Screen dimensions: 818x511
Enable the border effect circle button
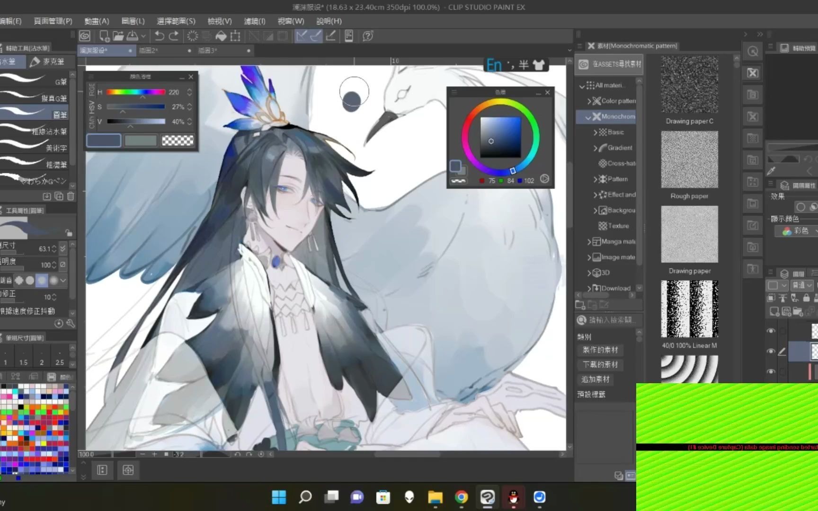coord(800,207)
